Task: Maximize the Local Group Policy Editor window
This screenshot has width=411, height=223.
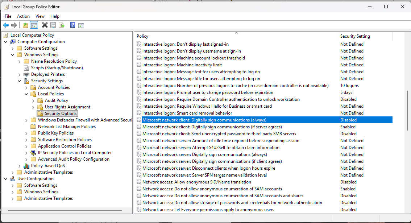Action: pos(386,7)
